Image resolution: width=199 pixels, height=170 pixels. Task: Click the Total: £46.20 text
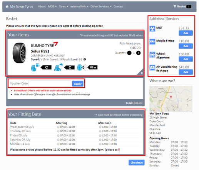(x=134, y=103)
